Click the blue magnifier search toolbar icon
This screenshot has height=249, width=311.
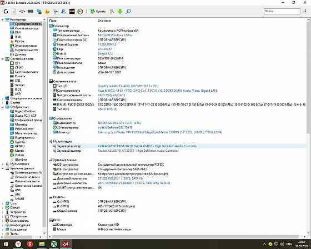click(128, 11)
